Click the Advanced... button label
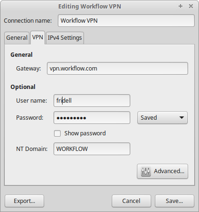This screenshot has height=212, width=199. pyautogui.click(x=169, y=171)
